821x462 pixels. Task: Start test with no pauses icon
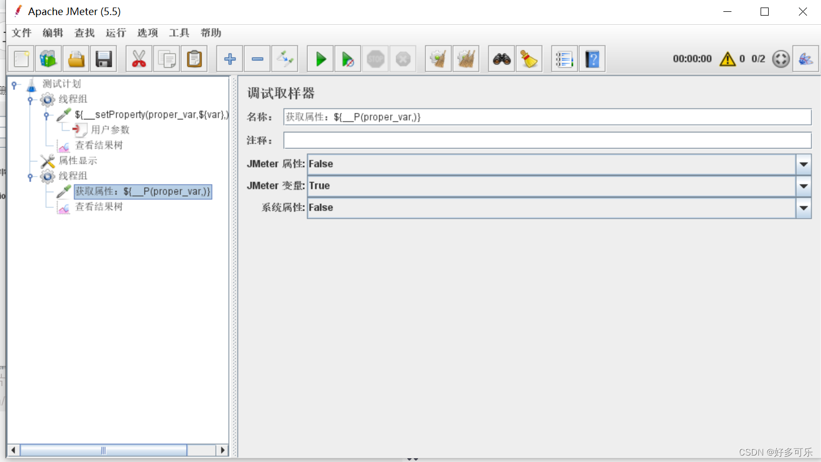click(x=348, y=59)
